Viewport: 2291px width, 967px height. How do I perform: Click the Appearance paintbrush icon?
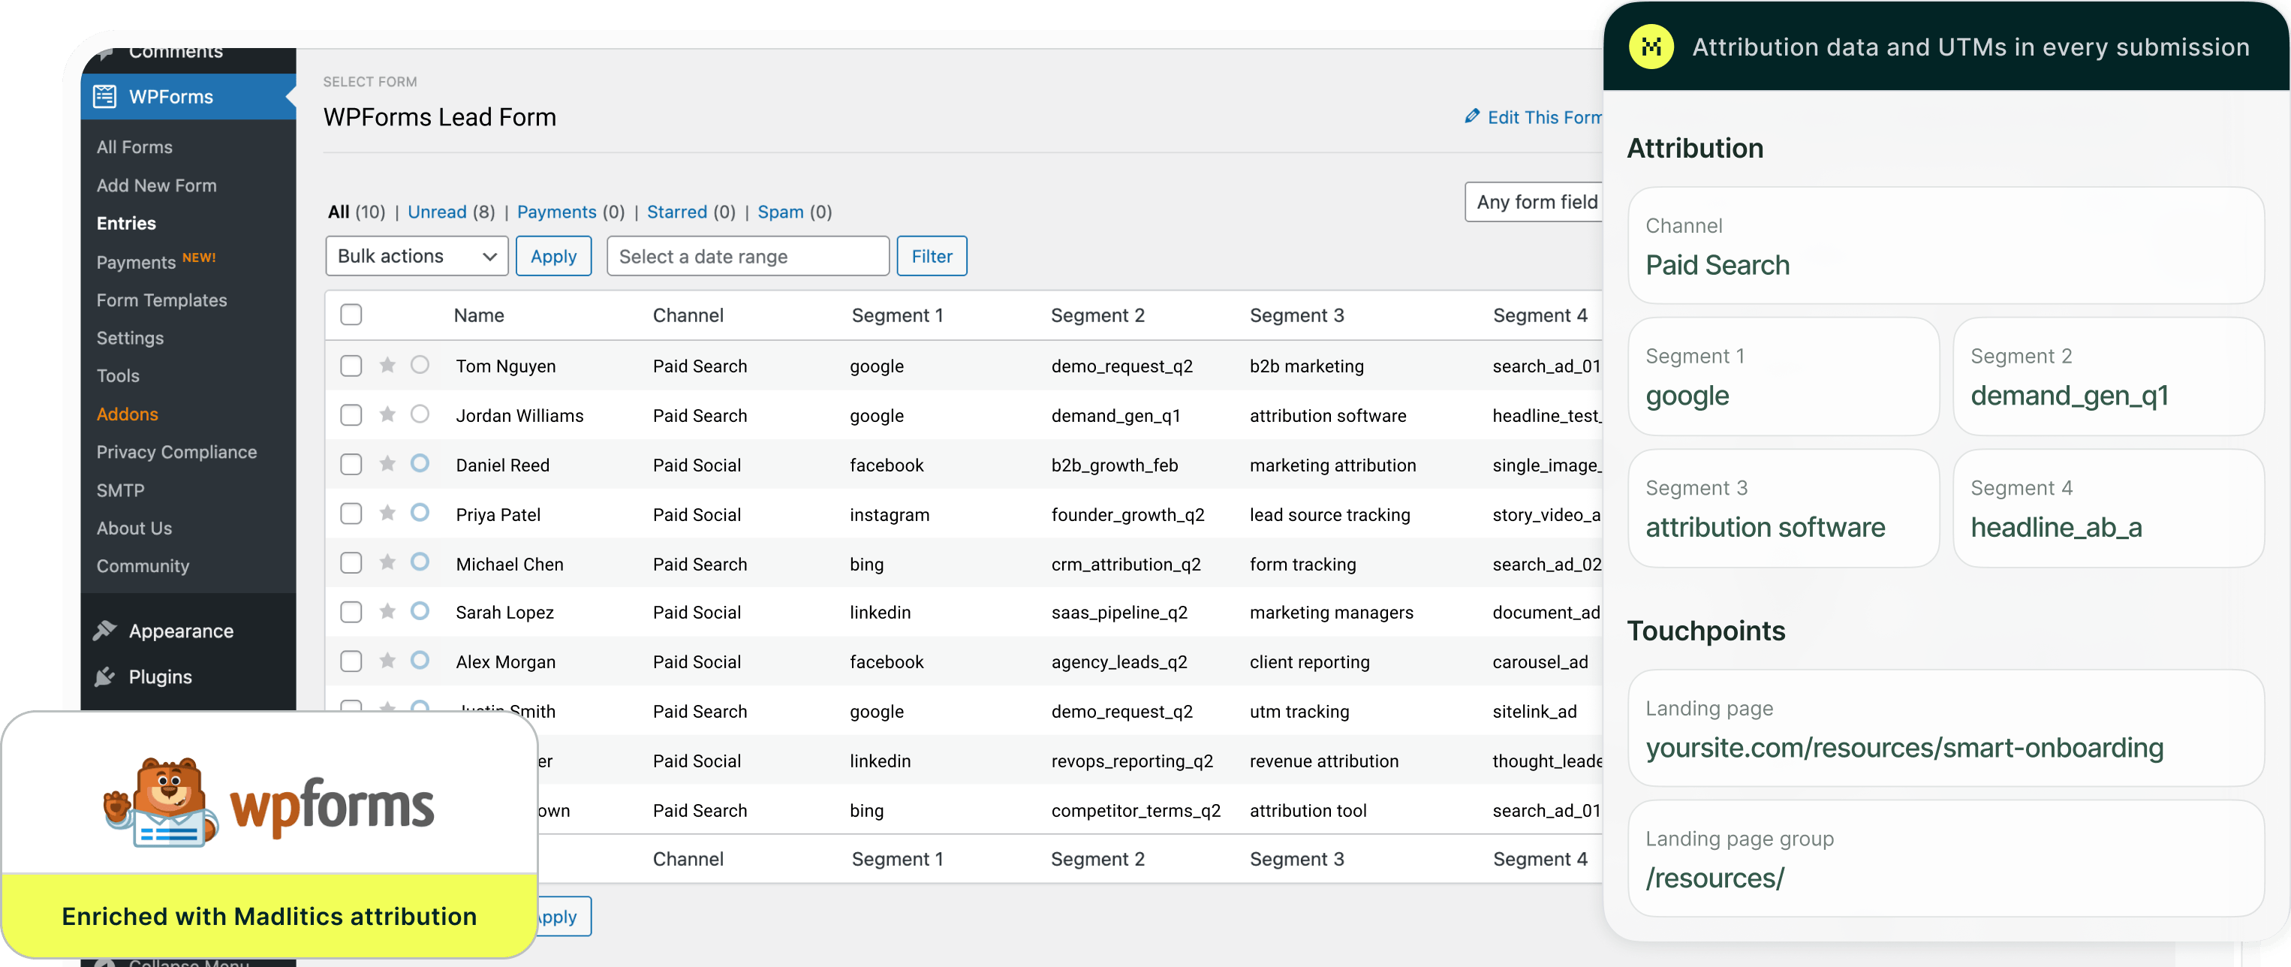(x=105, y=631)
